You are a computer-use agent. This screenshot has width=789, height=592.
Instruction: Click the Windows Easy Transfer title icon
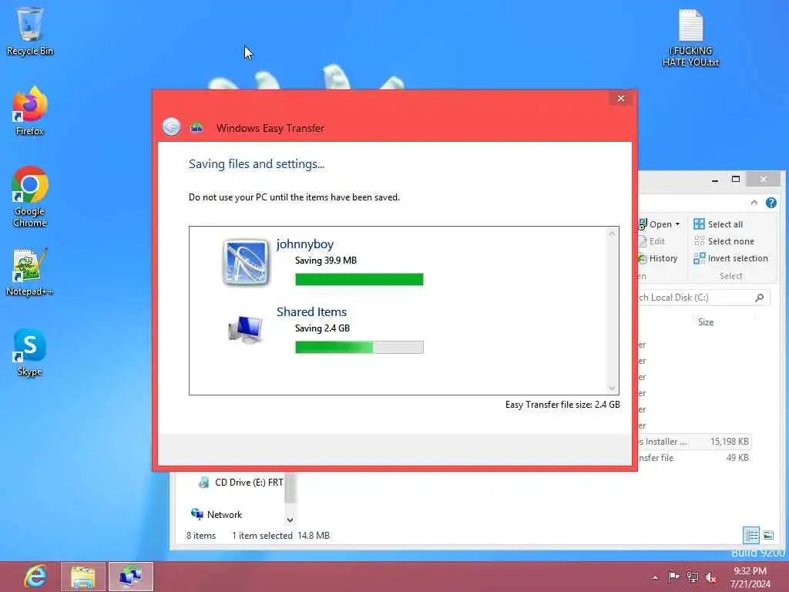(196, 128)
